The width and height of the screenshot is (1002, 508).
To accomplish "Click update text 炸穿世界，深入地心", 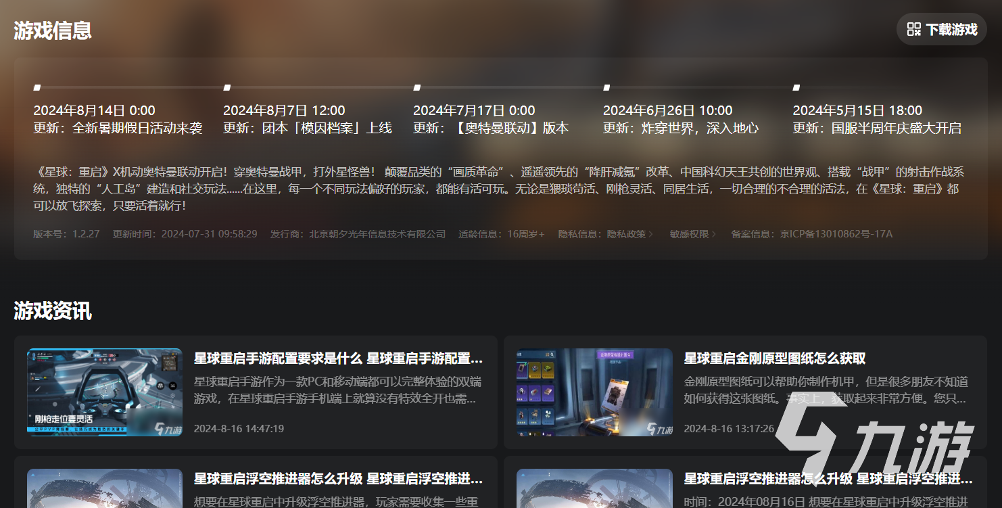I will click(700, 128).
